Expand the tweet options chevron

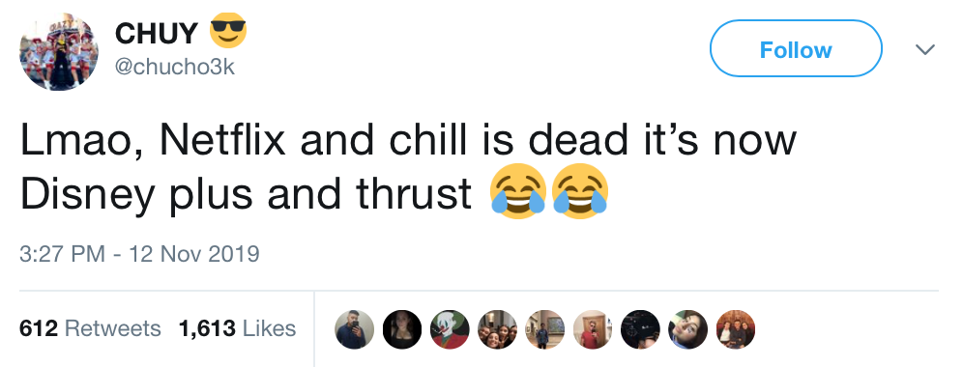coord(925,49)
